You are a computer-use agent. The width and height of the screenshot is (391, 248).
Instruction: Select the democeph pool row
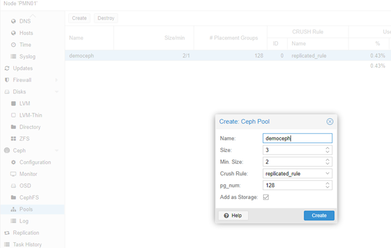(228, 55)
